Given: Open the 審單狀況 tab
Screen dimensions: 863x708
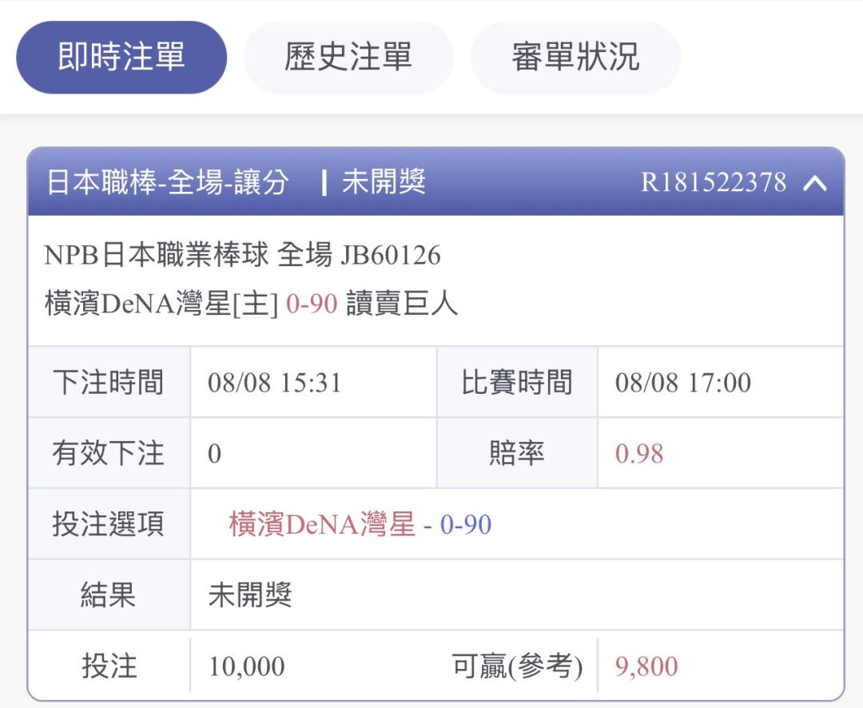Looking at the screenshot, I should (575, 58).
